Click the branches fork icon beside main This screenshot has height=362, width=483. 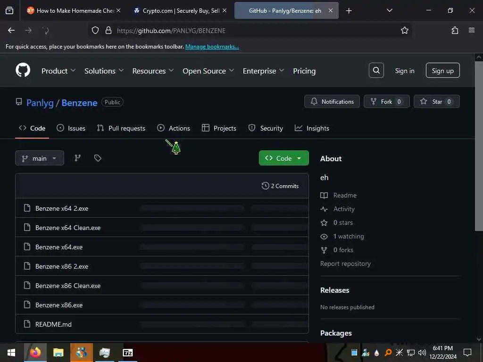(78, 158)
